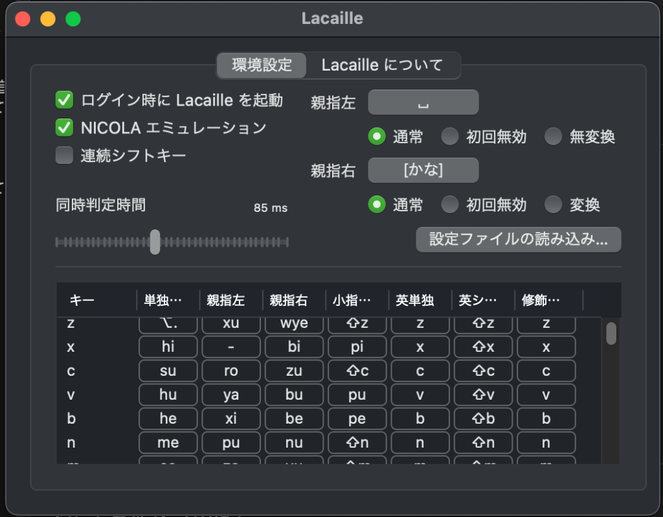Screen dimensions: 663x517
Task: Select 通常 radio for 親指右
Action: pos(377,205)
